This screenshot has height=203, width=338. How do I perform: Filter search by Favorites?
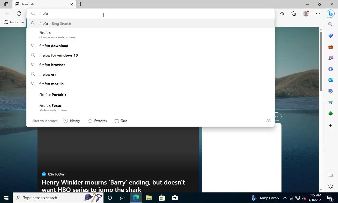click(x=97, y=121)
